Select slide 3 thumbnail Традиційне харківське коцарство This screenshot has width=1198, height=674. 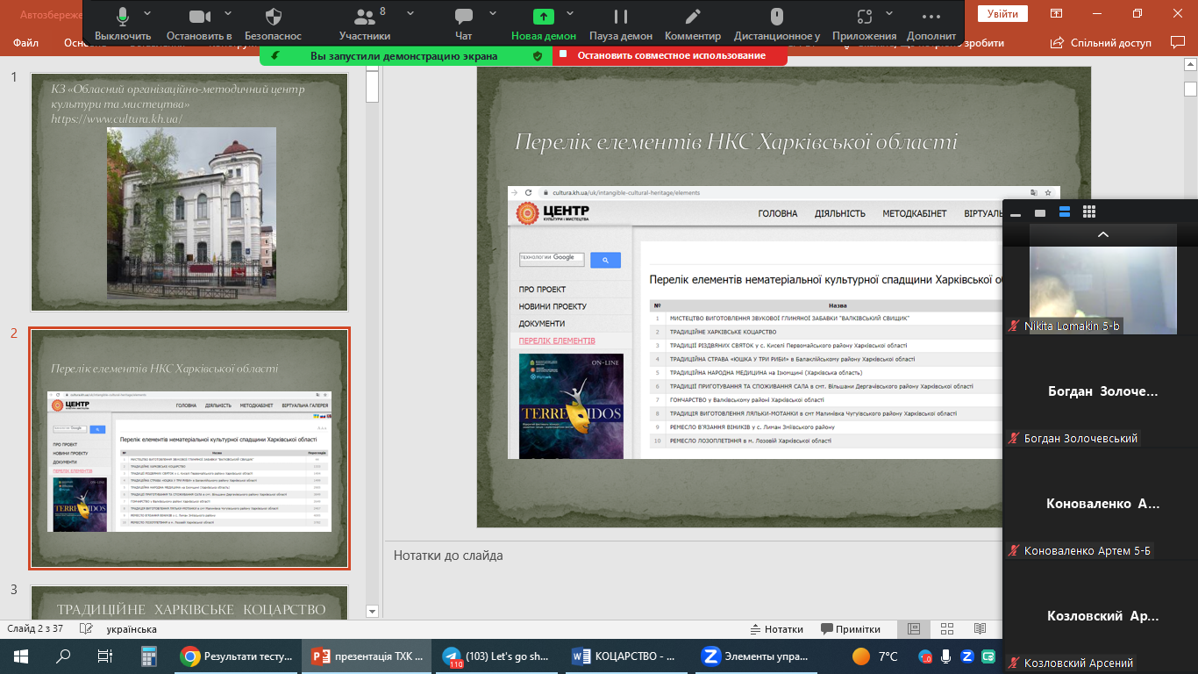coord(189,603)
